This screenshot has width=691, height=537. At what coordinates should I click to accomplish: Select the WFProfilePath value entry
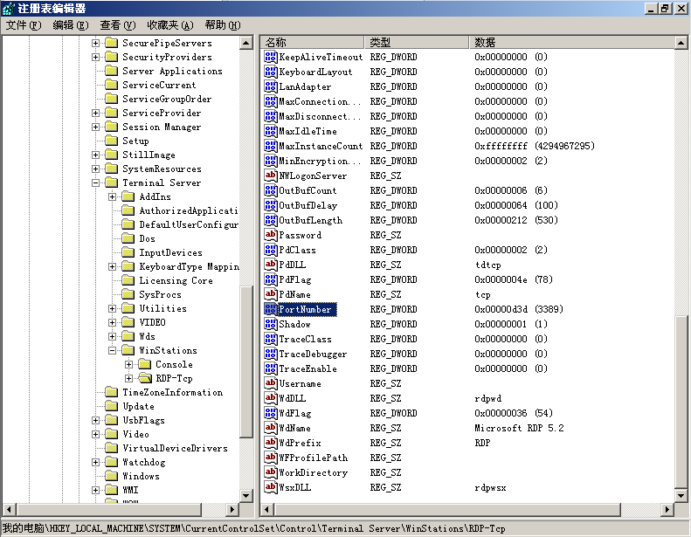[x=313, y=458]
